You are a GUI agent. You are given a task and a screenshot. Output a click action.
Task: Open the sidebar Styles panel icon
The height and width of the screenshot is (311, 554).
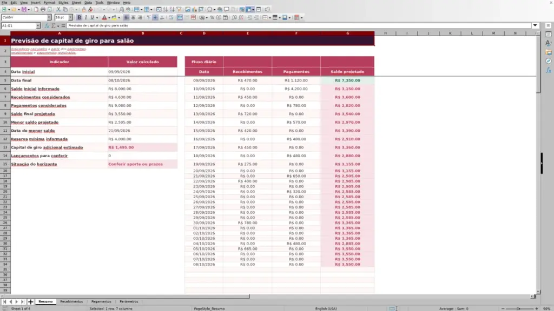(x=549, y=43)
